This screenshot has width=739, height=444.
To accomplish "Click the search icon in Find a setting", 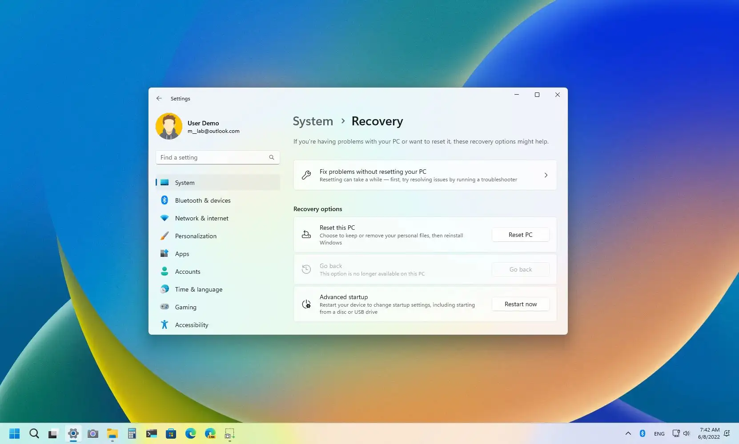I will point(271,158).
